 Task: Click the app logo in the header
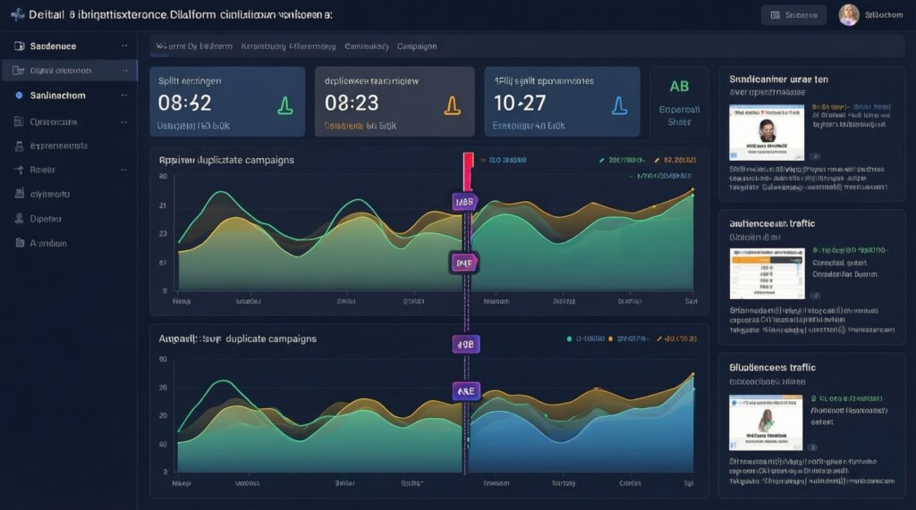(x=17, y=15)
